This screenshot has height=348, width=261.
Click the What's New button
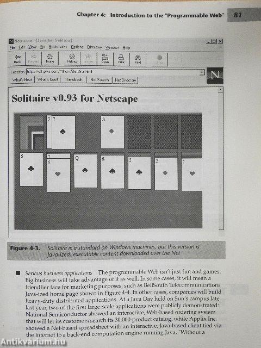pyautogui.click(x=22, y=80)
